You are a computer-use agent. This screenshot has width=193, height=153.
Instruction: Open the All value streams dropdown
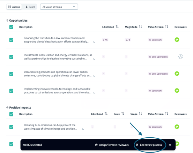[x=59, y=7]
